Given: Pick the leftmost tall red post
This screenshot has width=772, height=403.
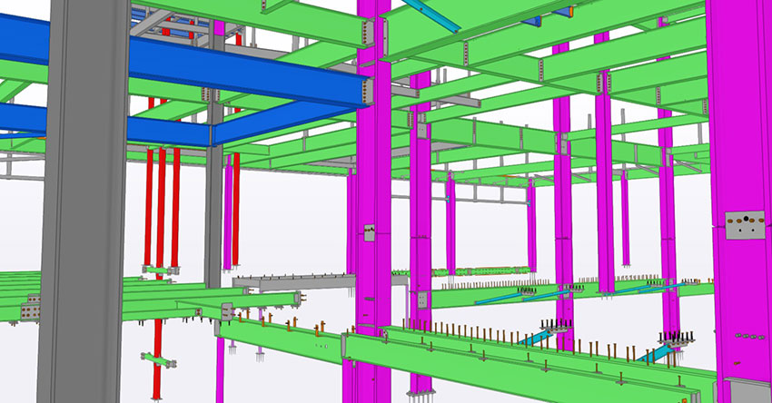Looking at the screenshot, I should coord(149,209).
